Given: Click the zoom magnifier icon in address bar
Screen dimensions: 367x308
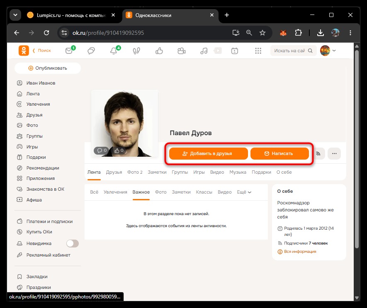Looking at the screenshot, I should pos(249,33).
